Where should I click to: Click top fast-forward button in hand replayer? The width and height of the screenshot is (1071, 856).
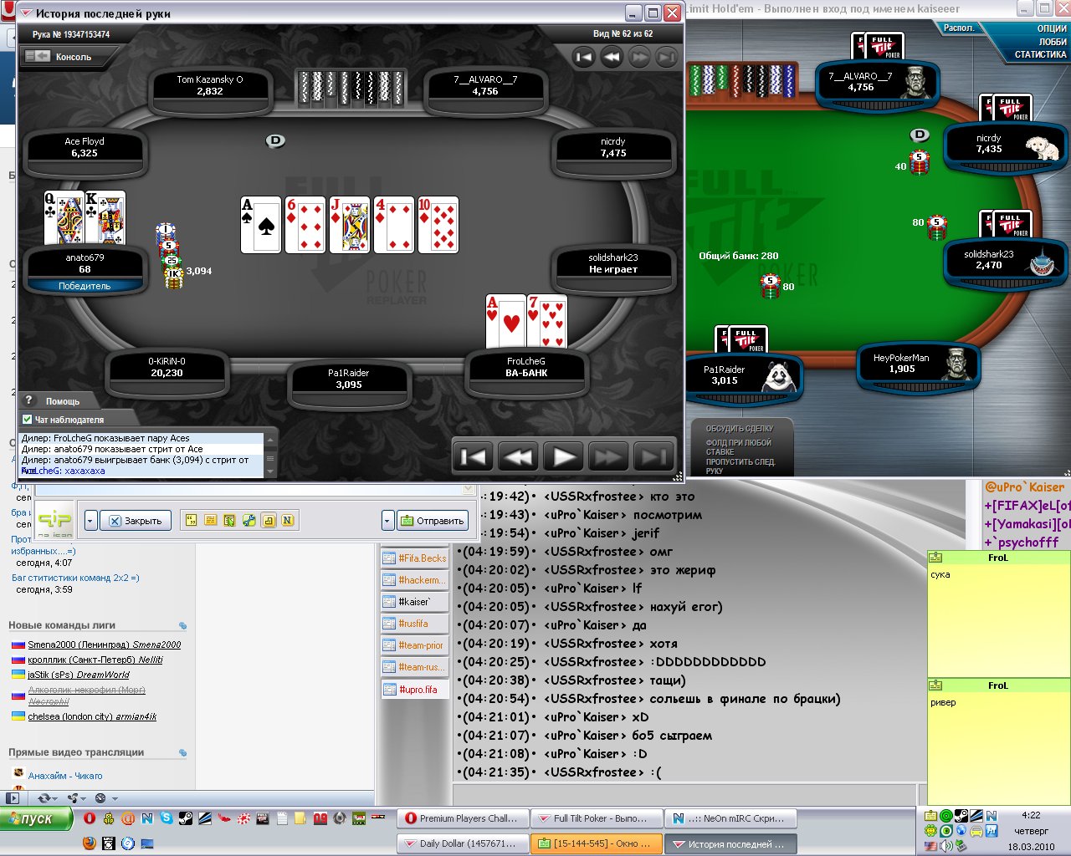(x=639, y=57)
